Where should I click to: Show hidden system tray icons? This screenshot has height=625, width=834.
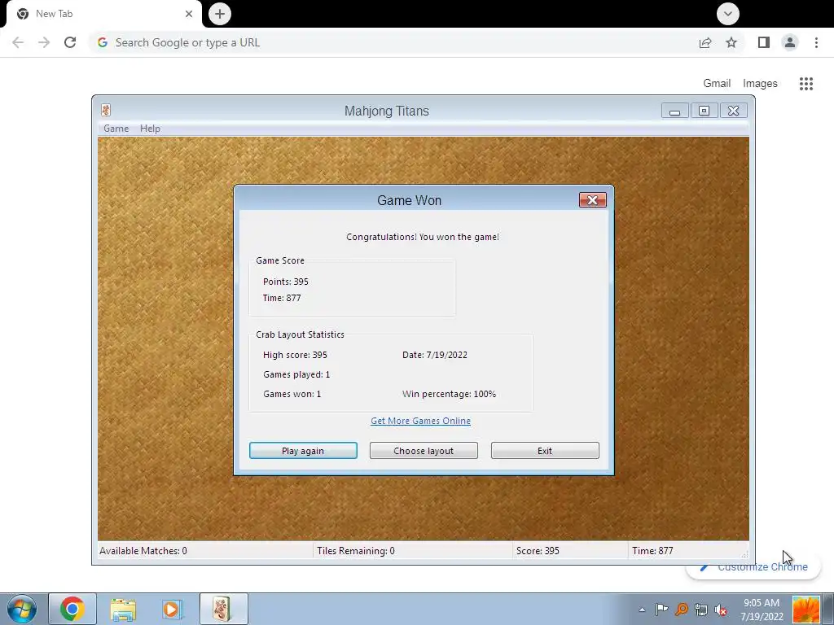(x=642, y=610)
